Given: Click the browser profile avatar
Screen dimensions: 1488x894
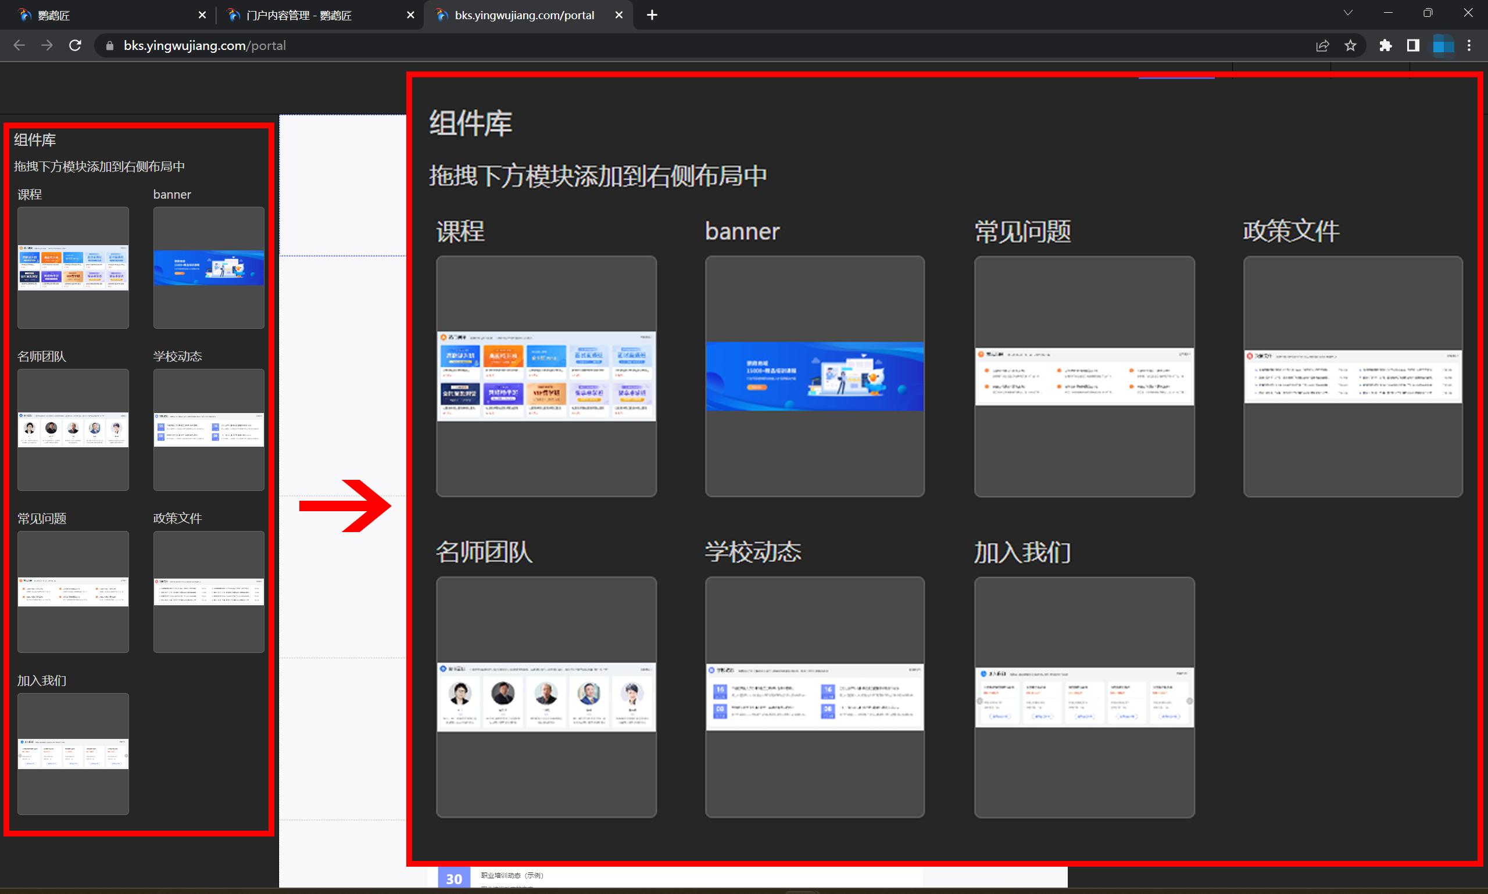Looking at the screenshot, I should click(x=1444, y=45).
